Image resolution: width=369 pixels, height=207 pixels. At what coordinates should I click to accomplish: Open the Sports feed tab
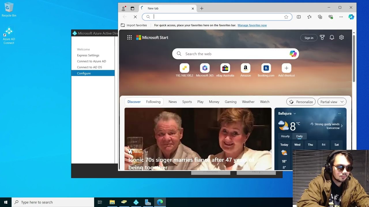pos(187,102)
